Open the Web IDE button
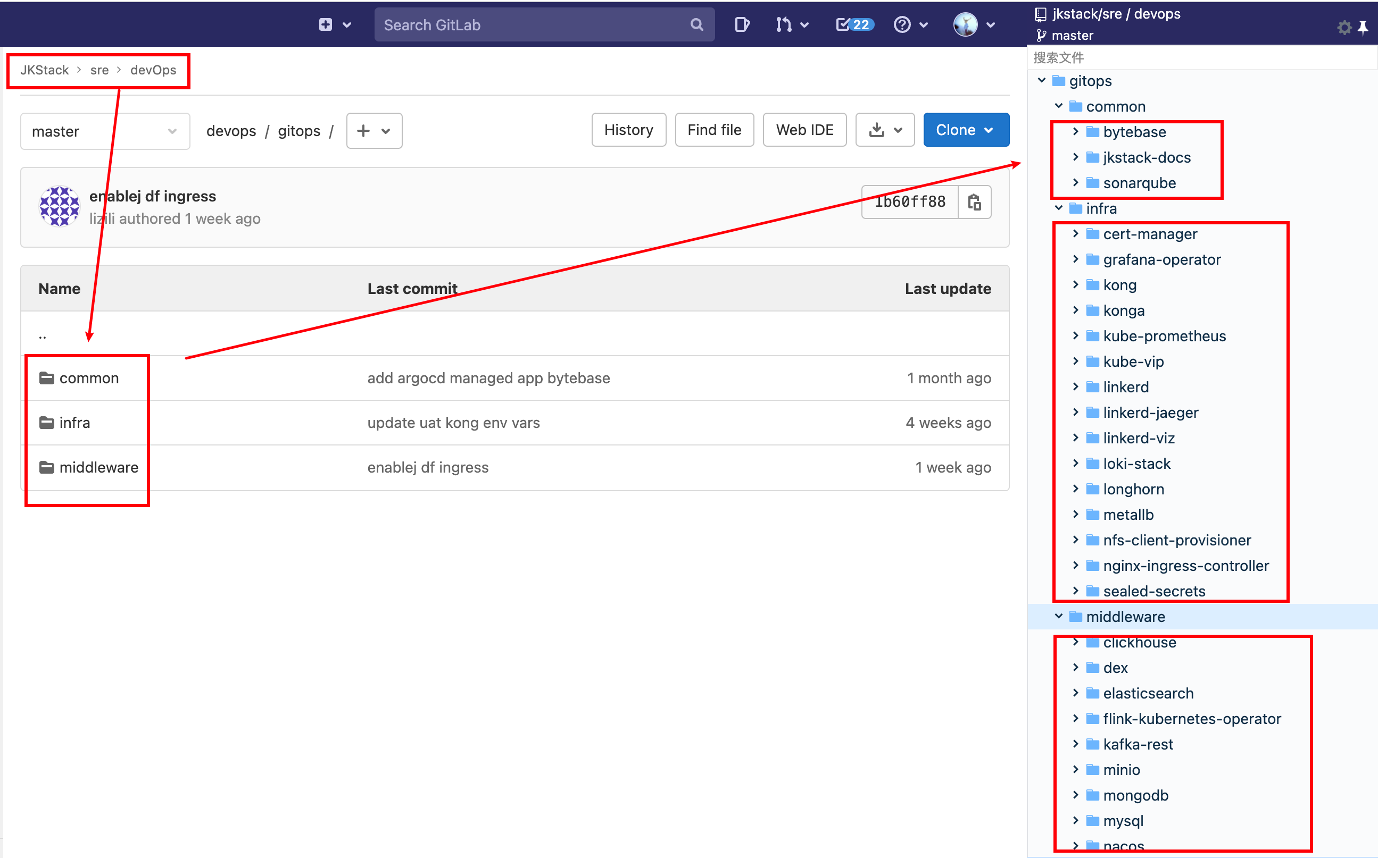This screenshot has width=1378, height=858. point(804,130)
